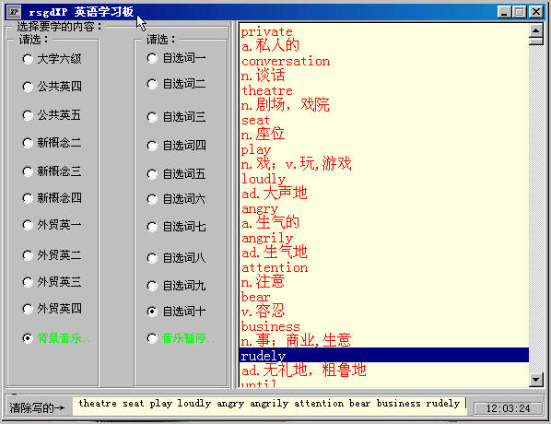
Task: Click the XP application icon in title bar
Action: click(x=14, y=12)
